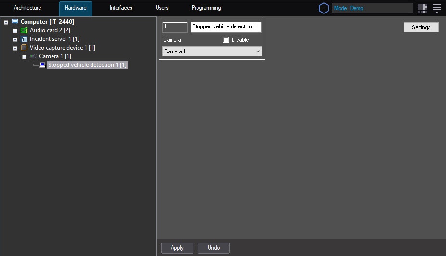
Task: Open the hamburger main menu icon
Action: click(437, 8)
